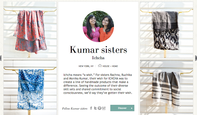Click the house icon beside House + Home

point(100,66)
